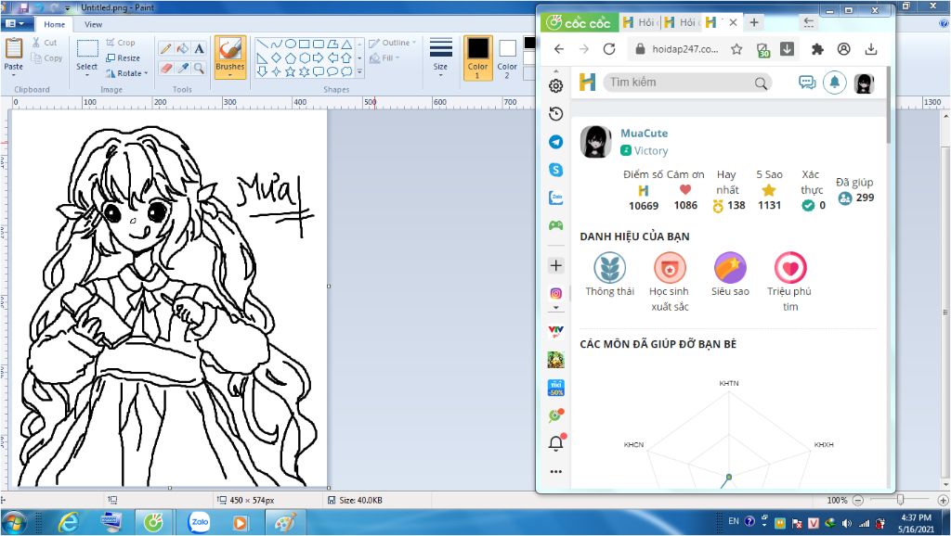Open Telegram from browser sidebar
951x536 pixels.
point(555,142)
